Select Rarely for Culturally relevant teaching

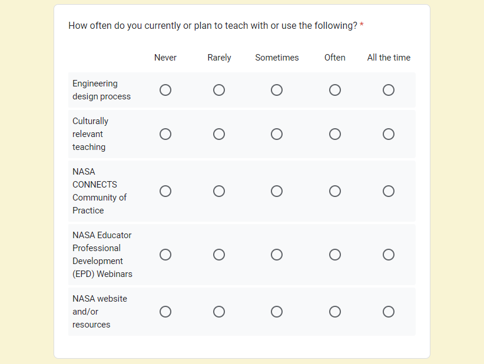[219, 134]
